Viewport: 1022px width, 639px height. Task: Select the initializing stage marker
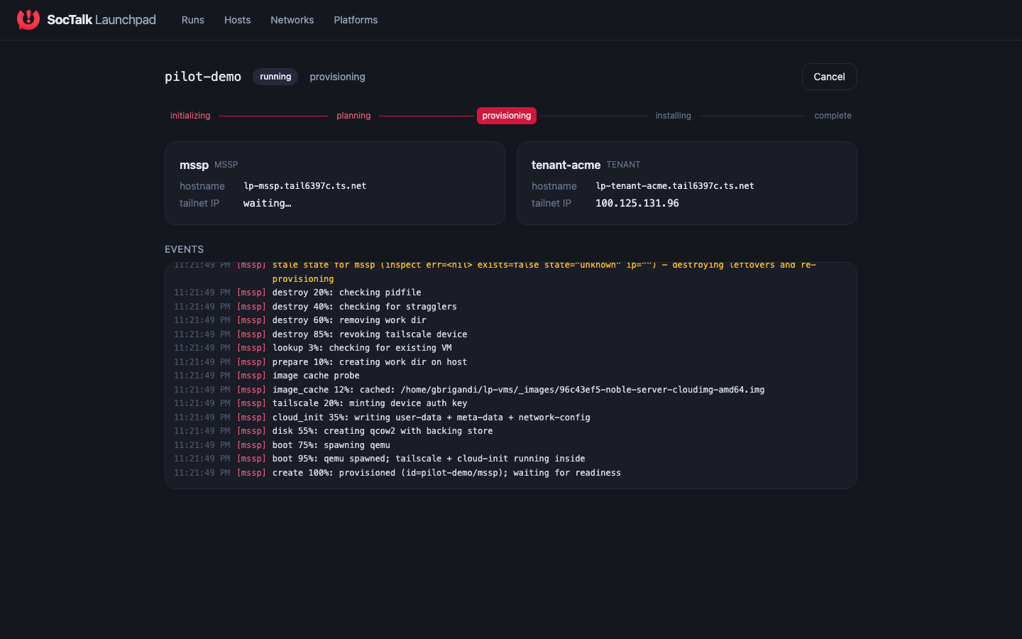tap(190, 116)
